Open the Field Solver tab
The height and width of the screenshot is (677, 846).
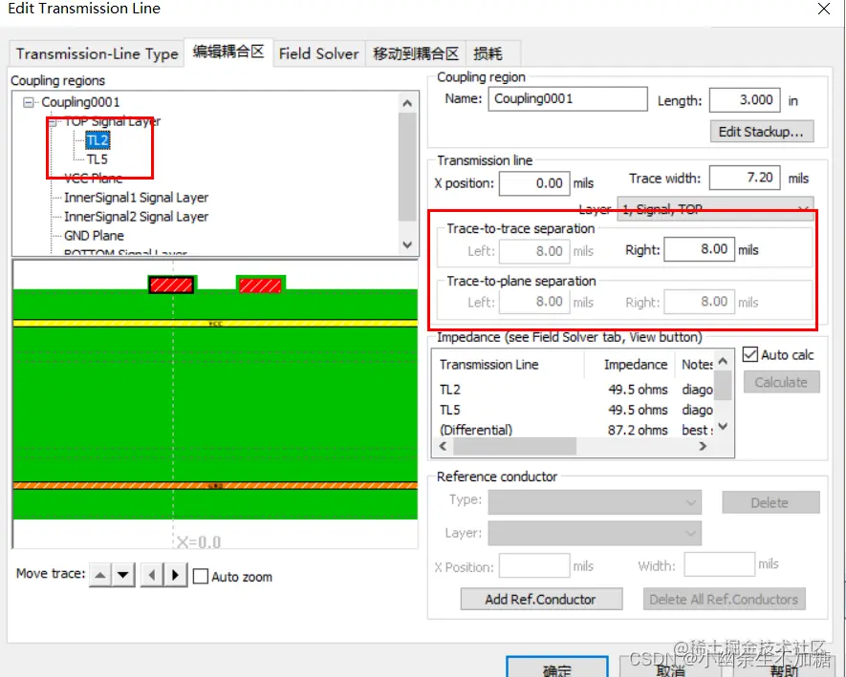click(x=319, y=53)
